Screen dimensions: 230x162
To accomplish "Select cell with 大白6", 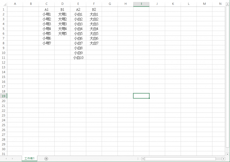I will [x=94, y=38].
